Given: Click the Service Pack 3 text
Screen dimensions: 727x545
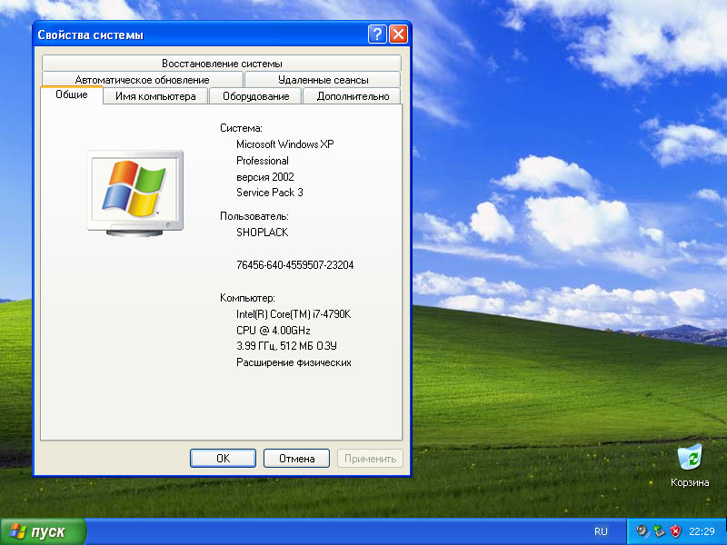Looking at the screenshot, I should click(269, 193).
